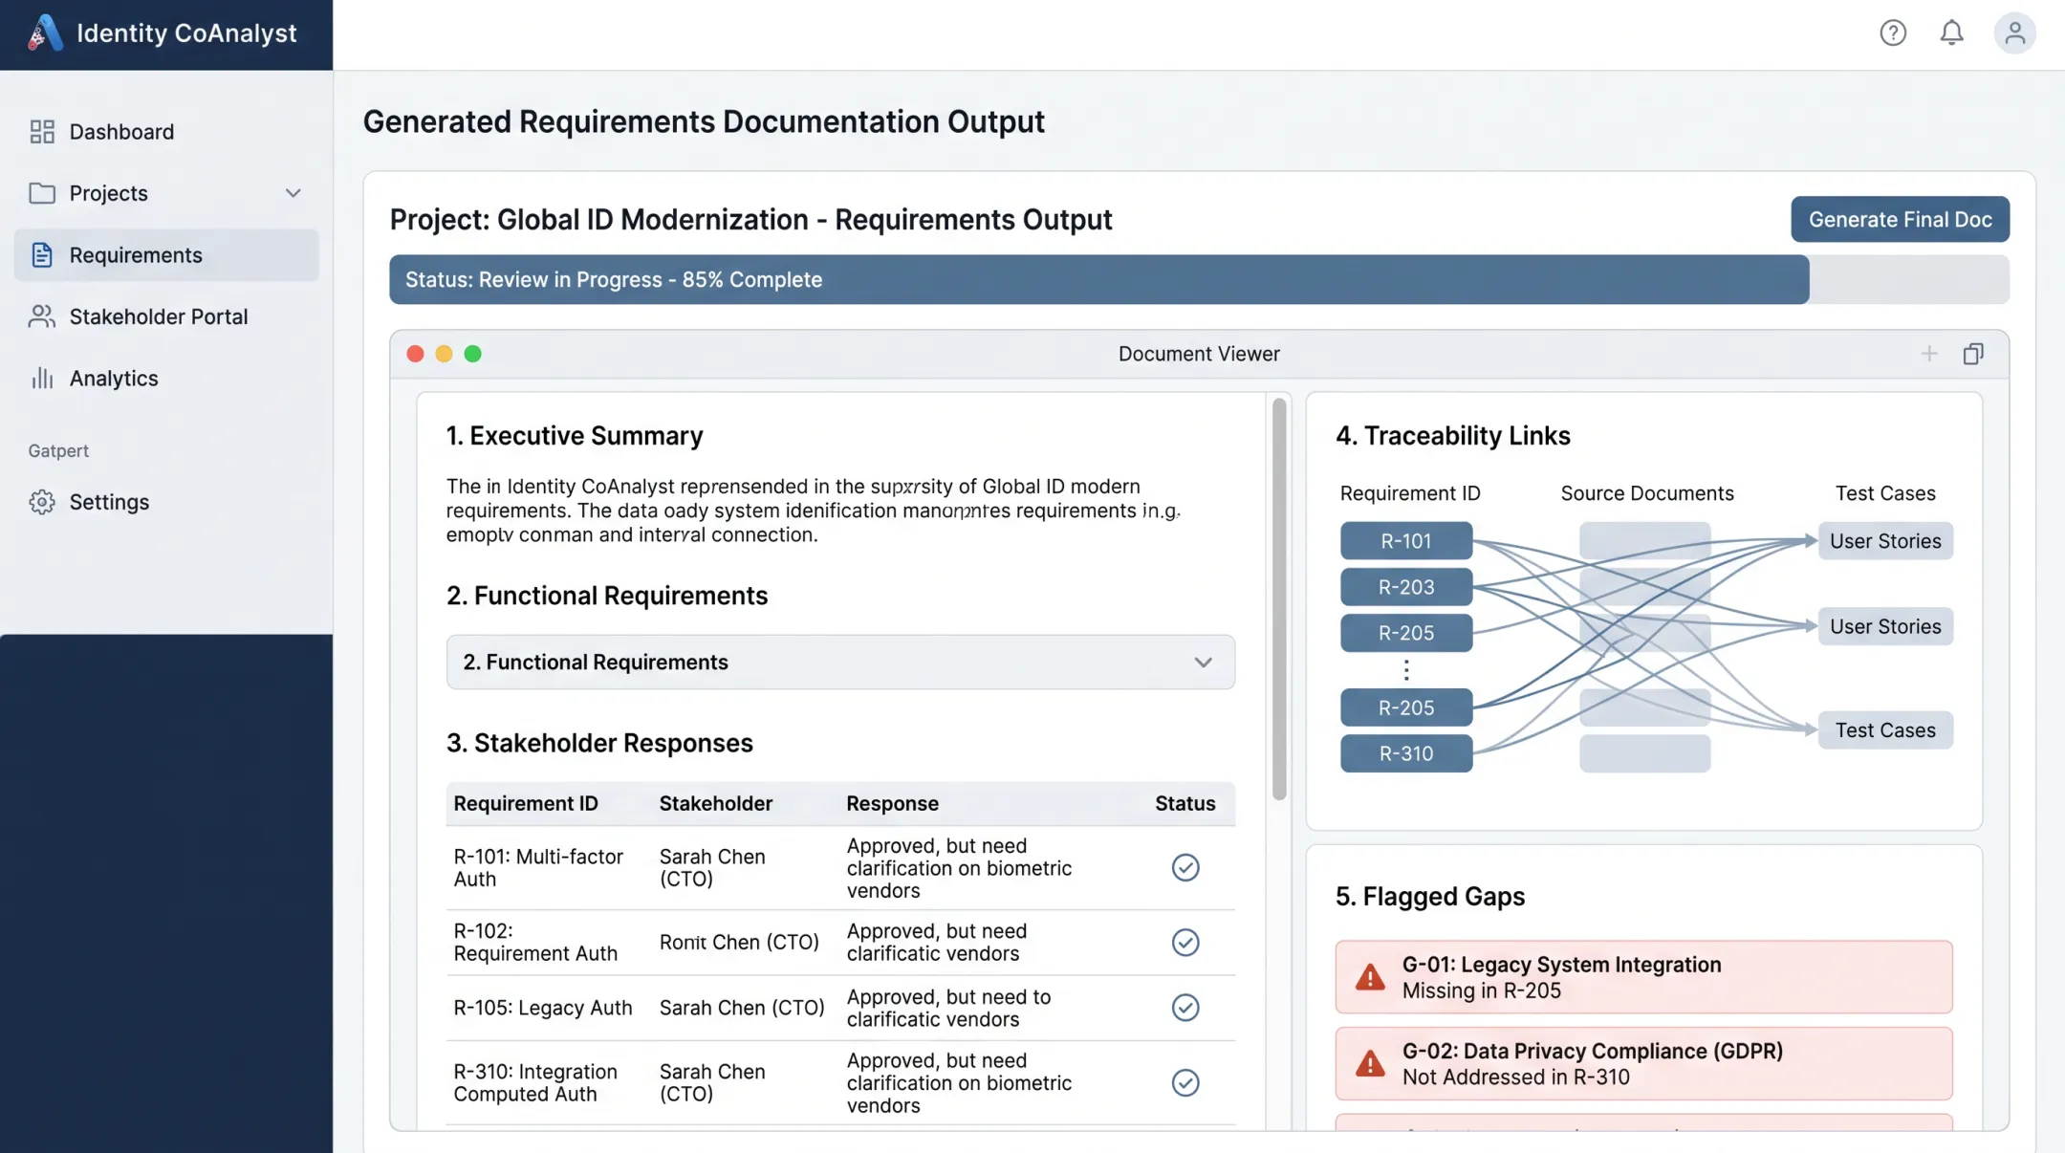Click the status check icon for R-105

click(x=1185, y=1008)
